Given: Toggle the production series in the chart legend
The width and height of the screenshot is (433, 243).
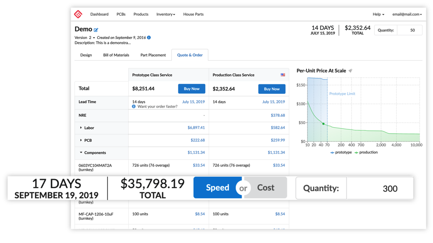Looking at the screenshot, I should coord(366,152).
